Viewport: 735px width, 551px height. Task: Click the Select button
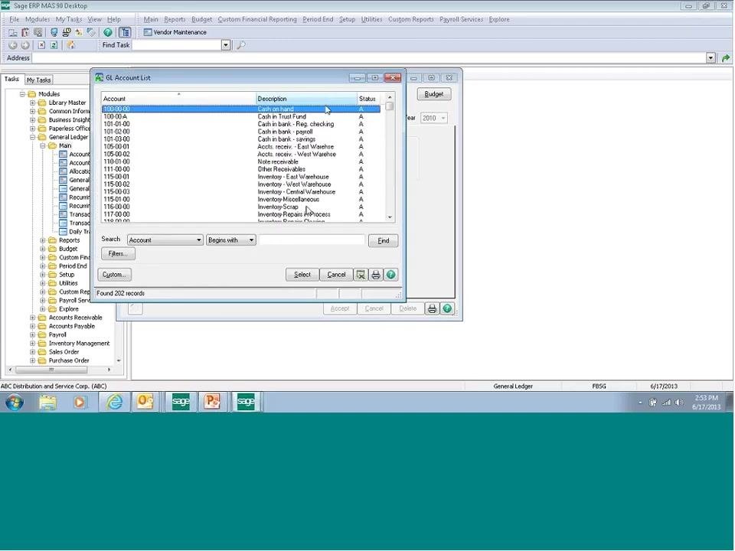pyautogui.click(x=302, y=275)
